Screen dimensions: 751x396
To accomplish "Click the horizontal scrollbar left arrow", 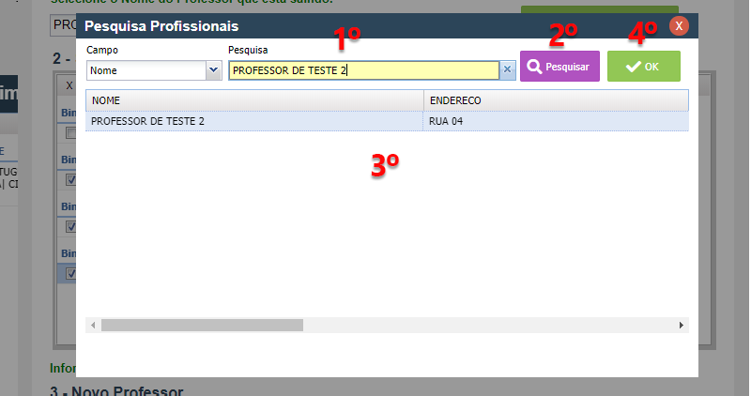I will 93,325.
